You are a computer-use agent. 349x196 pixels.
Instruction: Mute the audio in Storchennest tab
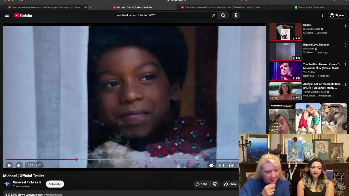(x=86, y=7)
